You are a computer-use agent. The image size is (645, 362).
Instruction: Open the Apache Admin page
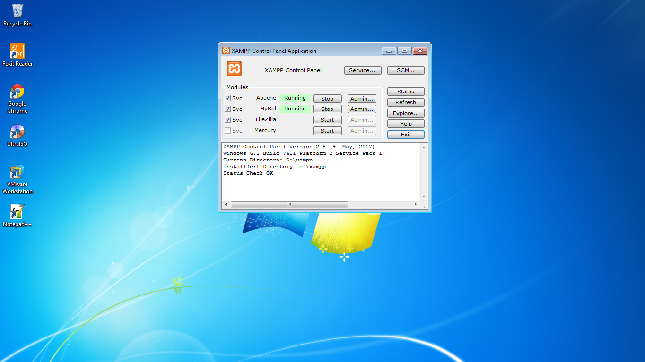point(362,99)
